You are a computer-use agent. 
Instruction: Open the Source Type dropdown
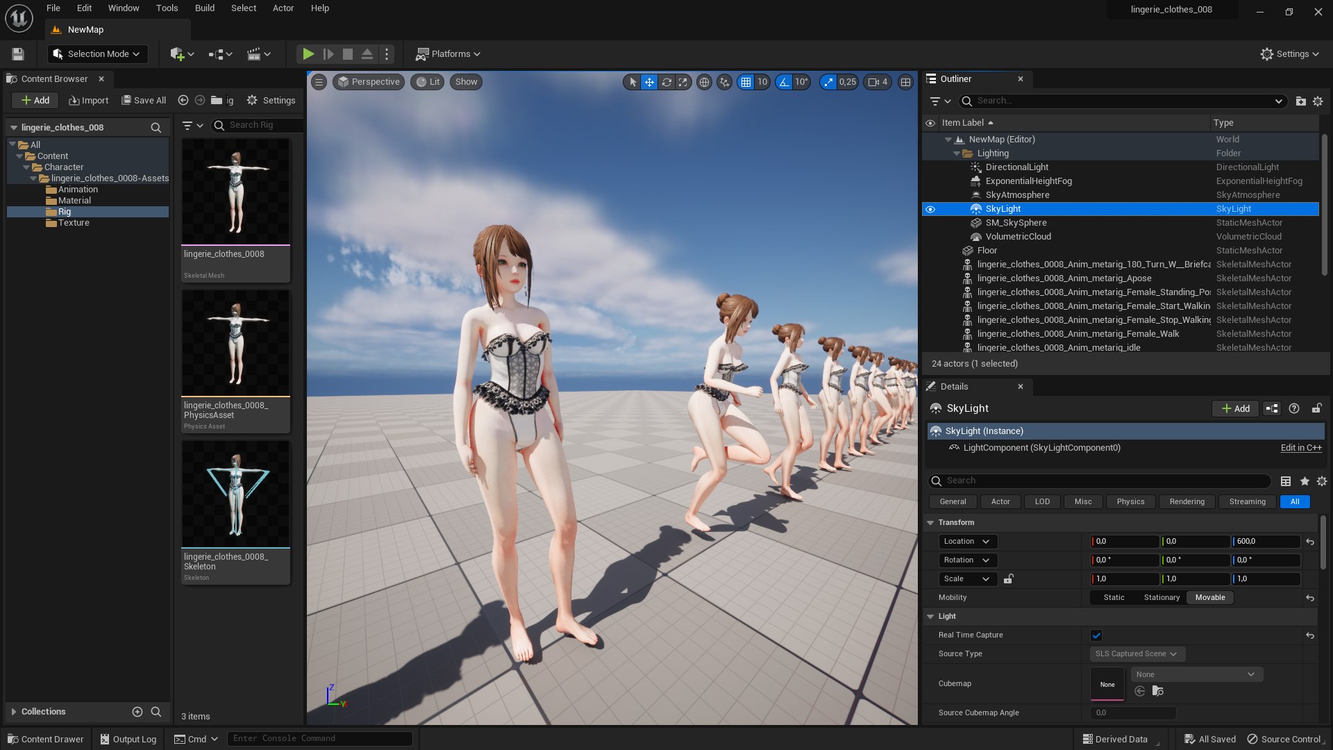click(x=1137, y=654)
